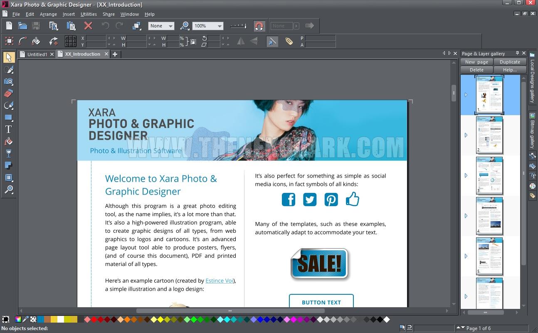Click the rotation centre arrow icon
Image resolution: width=538 pixels, height=333 pixels.
[x=53, y=41]
